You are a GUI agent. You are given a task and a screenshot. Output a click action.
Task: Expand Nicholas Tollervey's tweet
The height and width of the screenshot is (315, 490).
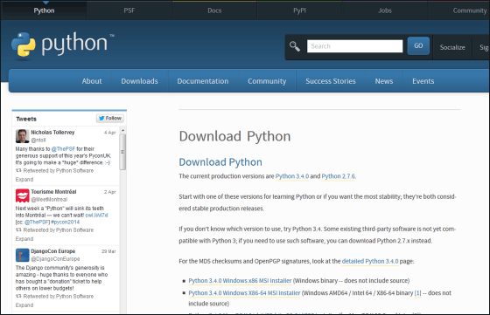pyautogui.click(x=24, y=180)
